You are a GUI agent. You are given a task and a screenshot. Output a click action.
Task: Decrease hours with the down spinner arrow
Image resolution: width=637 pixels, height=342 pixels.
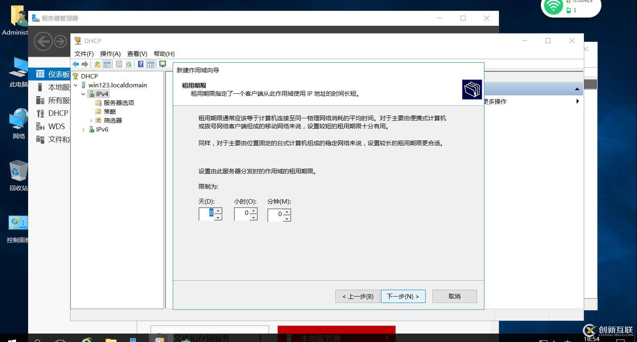(254, 217)
